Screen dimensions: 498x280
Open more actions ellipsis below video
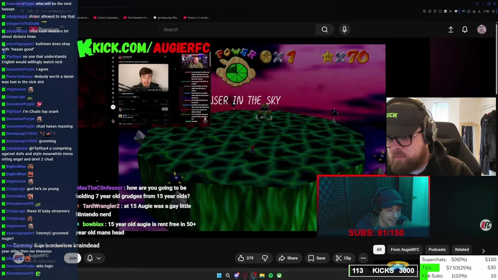click(363, 258)
